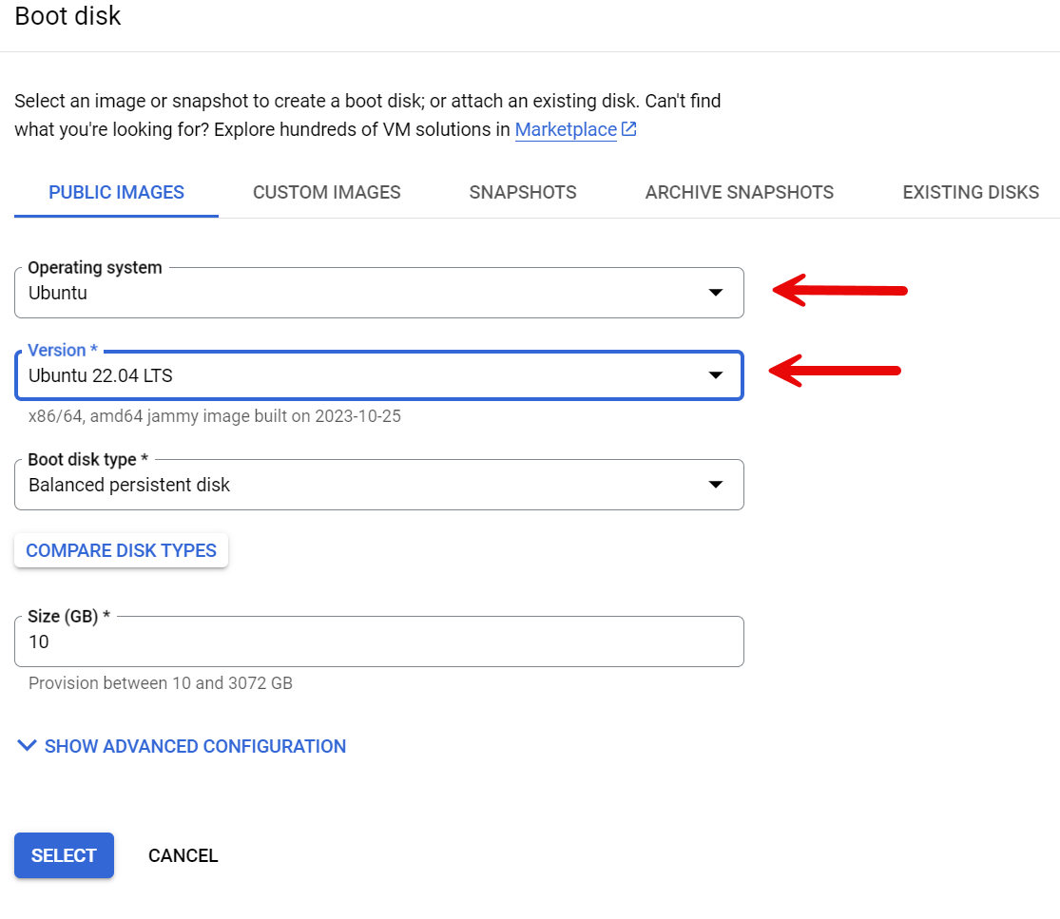Open the Archive Snapshots tab
This screenshot has width=1060, height=919.
click(x=739, y=193)
